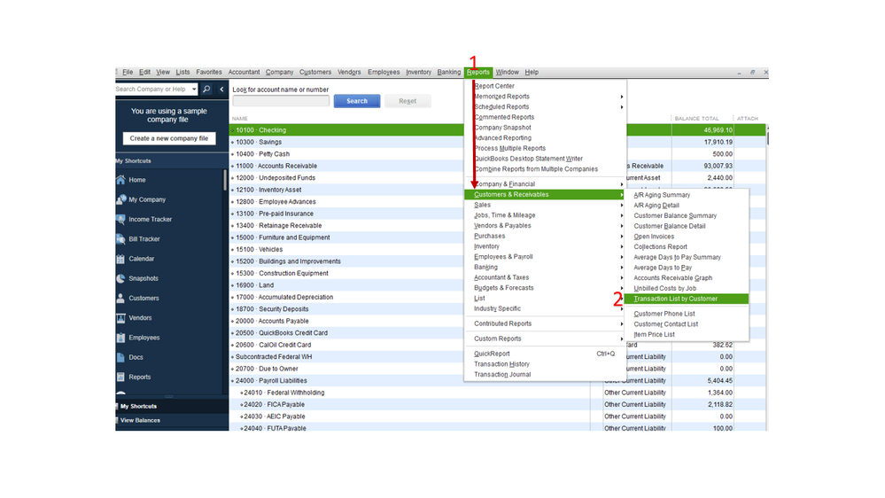Open Reports shortcut icon in sidebar
The width and height of the screenshot is (885, 498).
120,377
